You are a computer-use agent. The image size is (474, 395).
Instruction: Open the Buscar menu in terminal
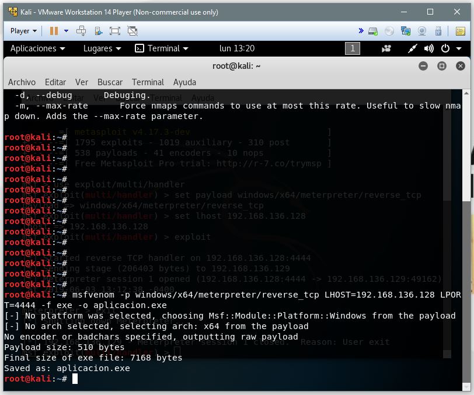[110, 82]
